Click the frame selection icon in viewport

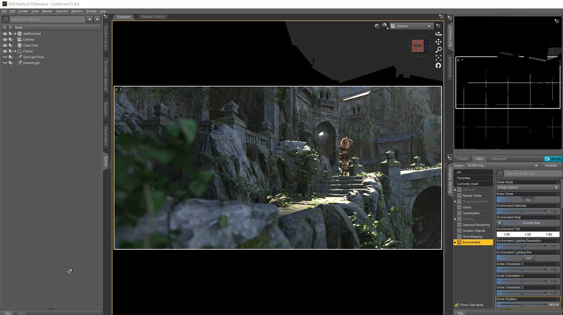pyautogui.click(x=438, y=57)
